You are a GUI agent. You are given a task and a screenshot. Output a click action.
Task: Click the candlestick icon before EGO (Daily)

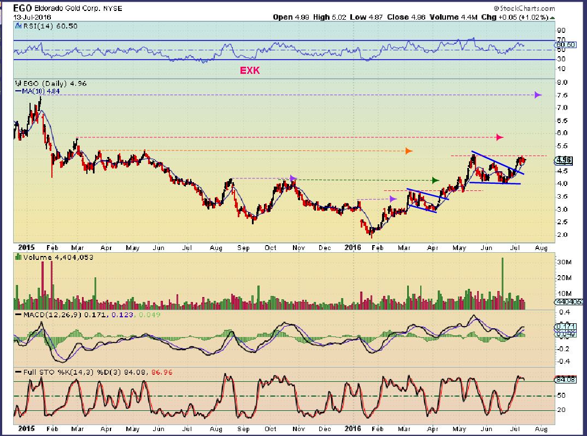pyautogui.click(x=18, y=83)
